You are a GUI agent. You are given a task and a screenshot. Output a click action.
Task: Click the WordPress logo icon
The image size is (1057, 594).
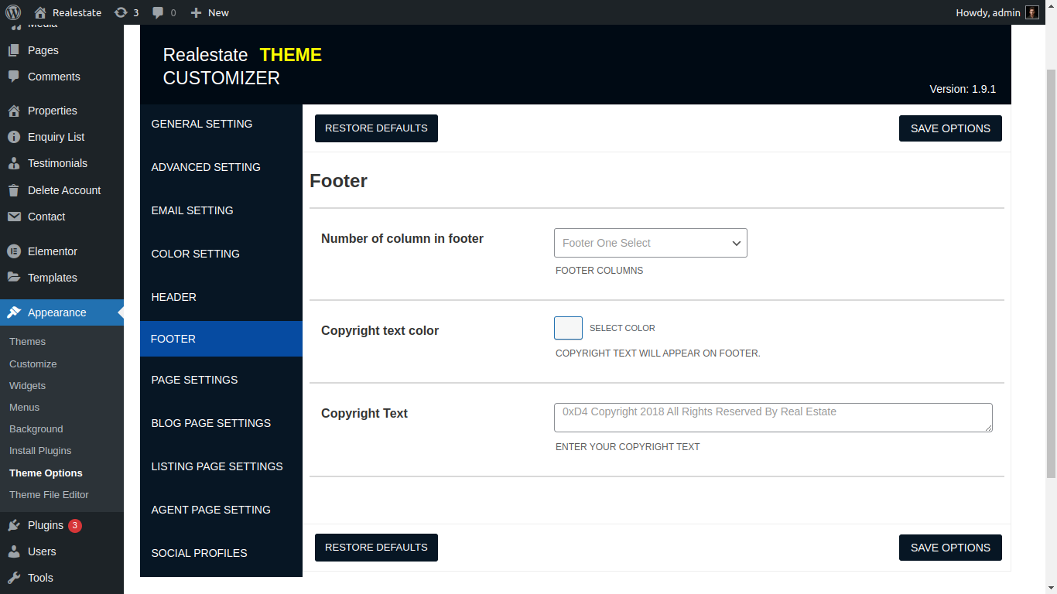13,12
